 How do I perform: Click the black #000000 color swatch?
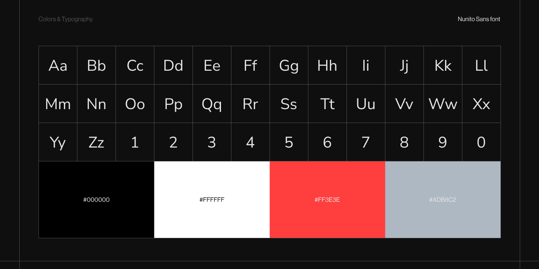pyautogui.click(x=96, y=199)
